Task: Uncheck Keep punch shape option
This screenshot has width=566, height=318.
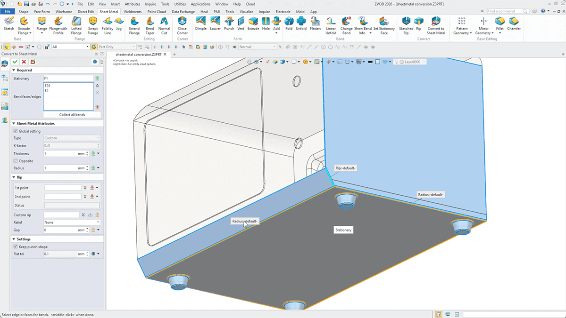Action: point(16,247)
